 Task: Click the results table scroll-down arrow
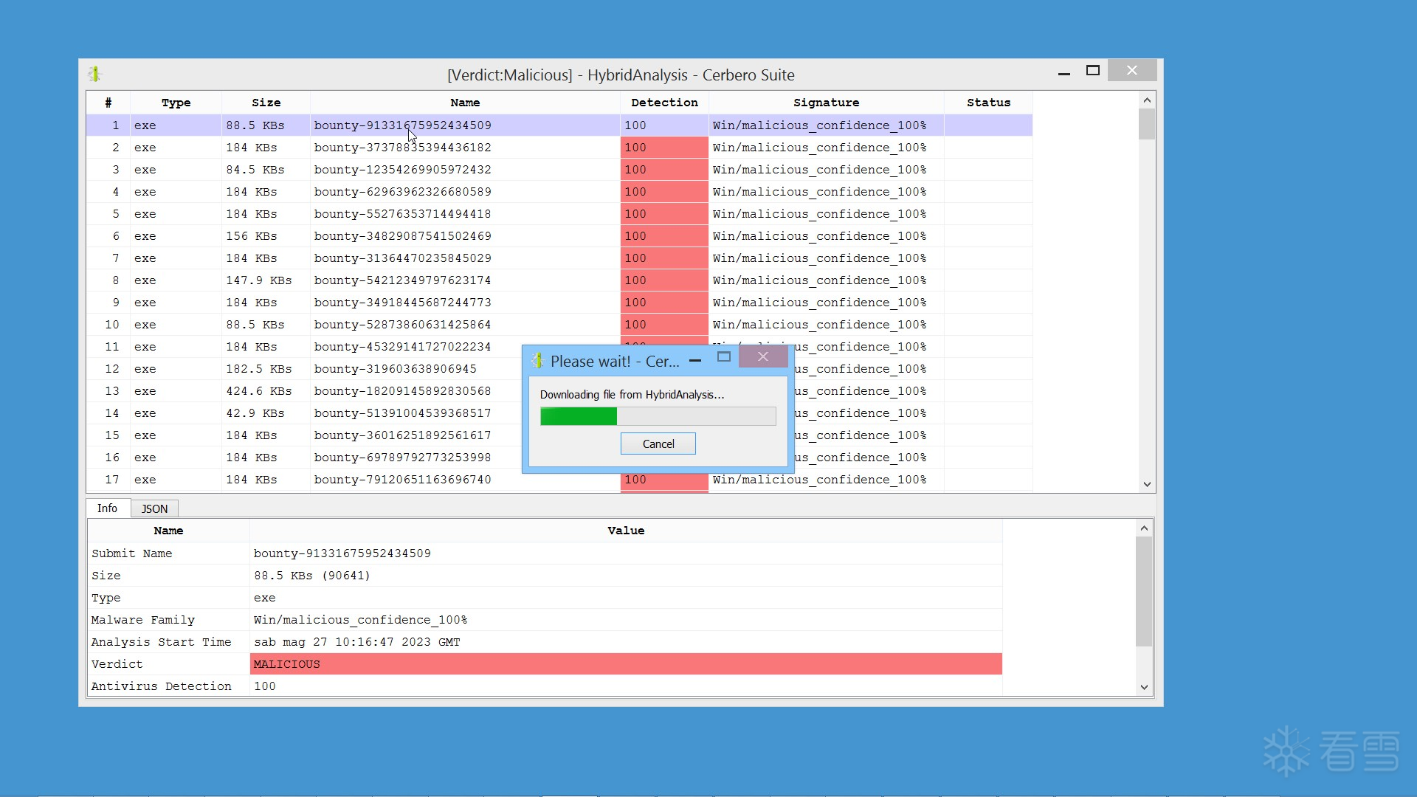point(1146,484)
